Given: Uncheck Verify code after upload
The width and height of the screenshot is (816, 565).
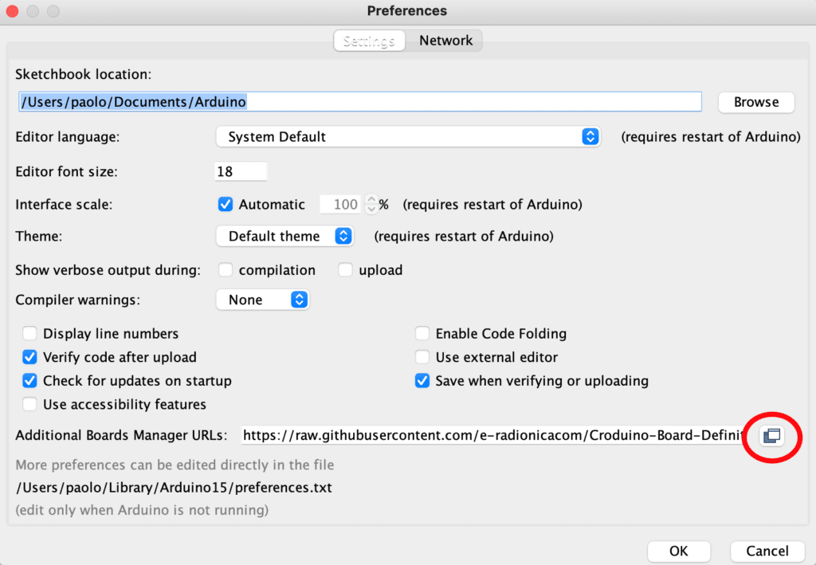Looking at the screenshot, I should click(x=29, y=357).
